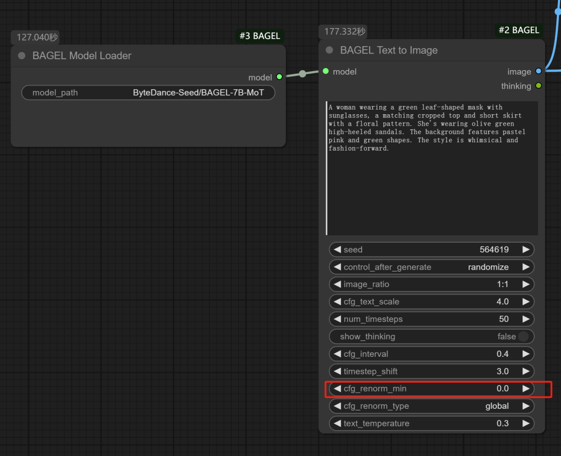Click the timestep_shift value 3.0
Image resolution: width=561 pixels, height=456 pixels.
[502, 371]
